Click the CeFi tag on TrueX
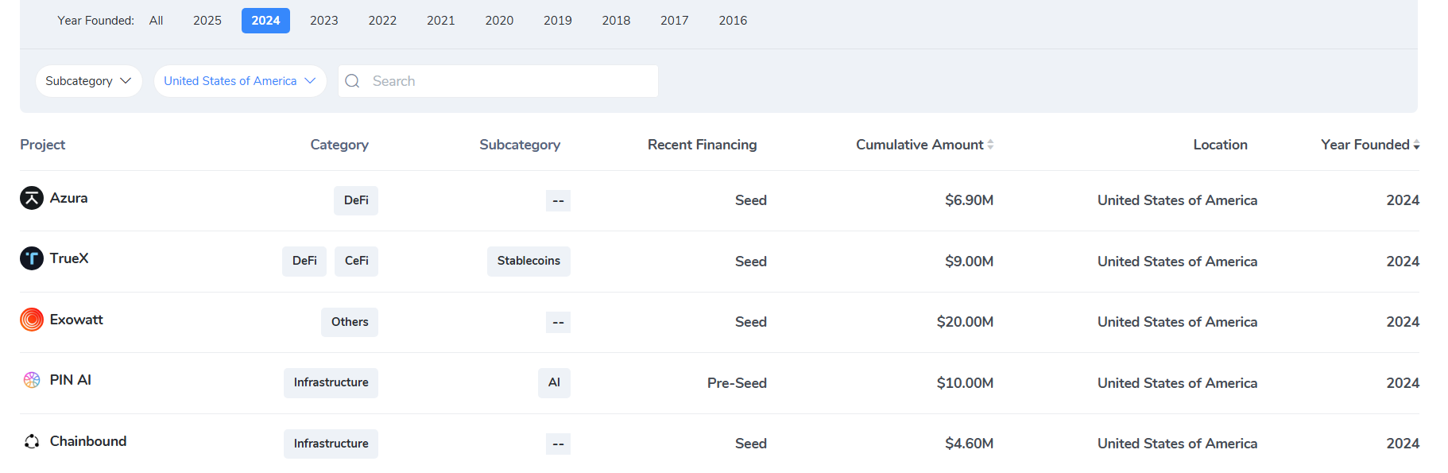Image resolution: width=1448 pixels, height=473 pixels. click(356, 261)
